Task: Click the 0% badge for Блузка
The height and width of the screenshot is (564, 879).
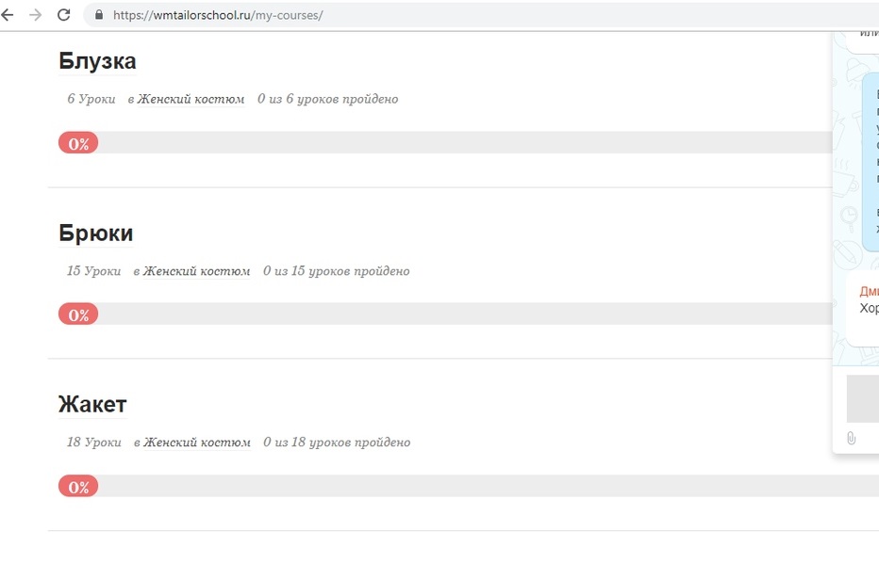Action: pyautogui.click(x=78, y=143)
